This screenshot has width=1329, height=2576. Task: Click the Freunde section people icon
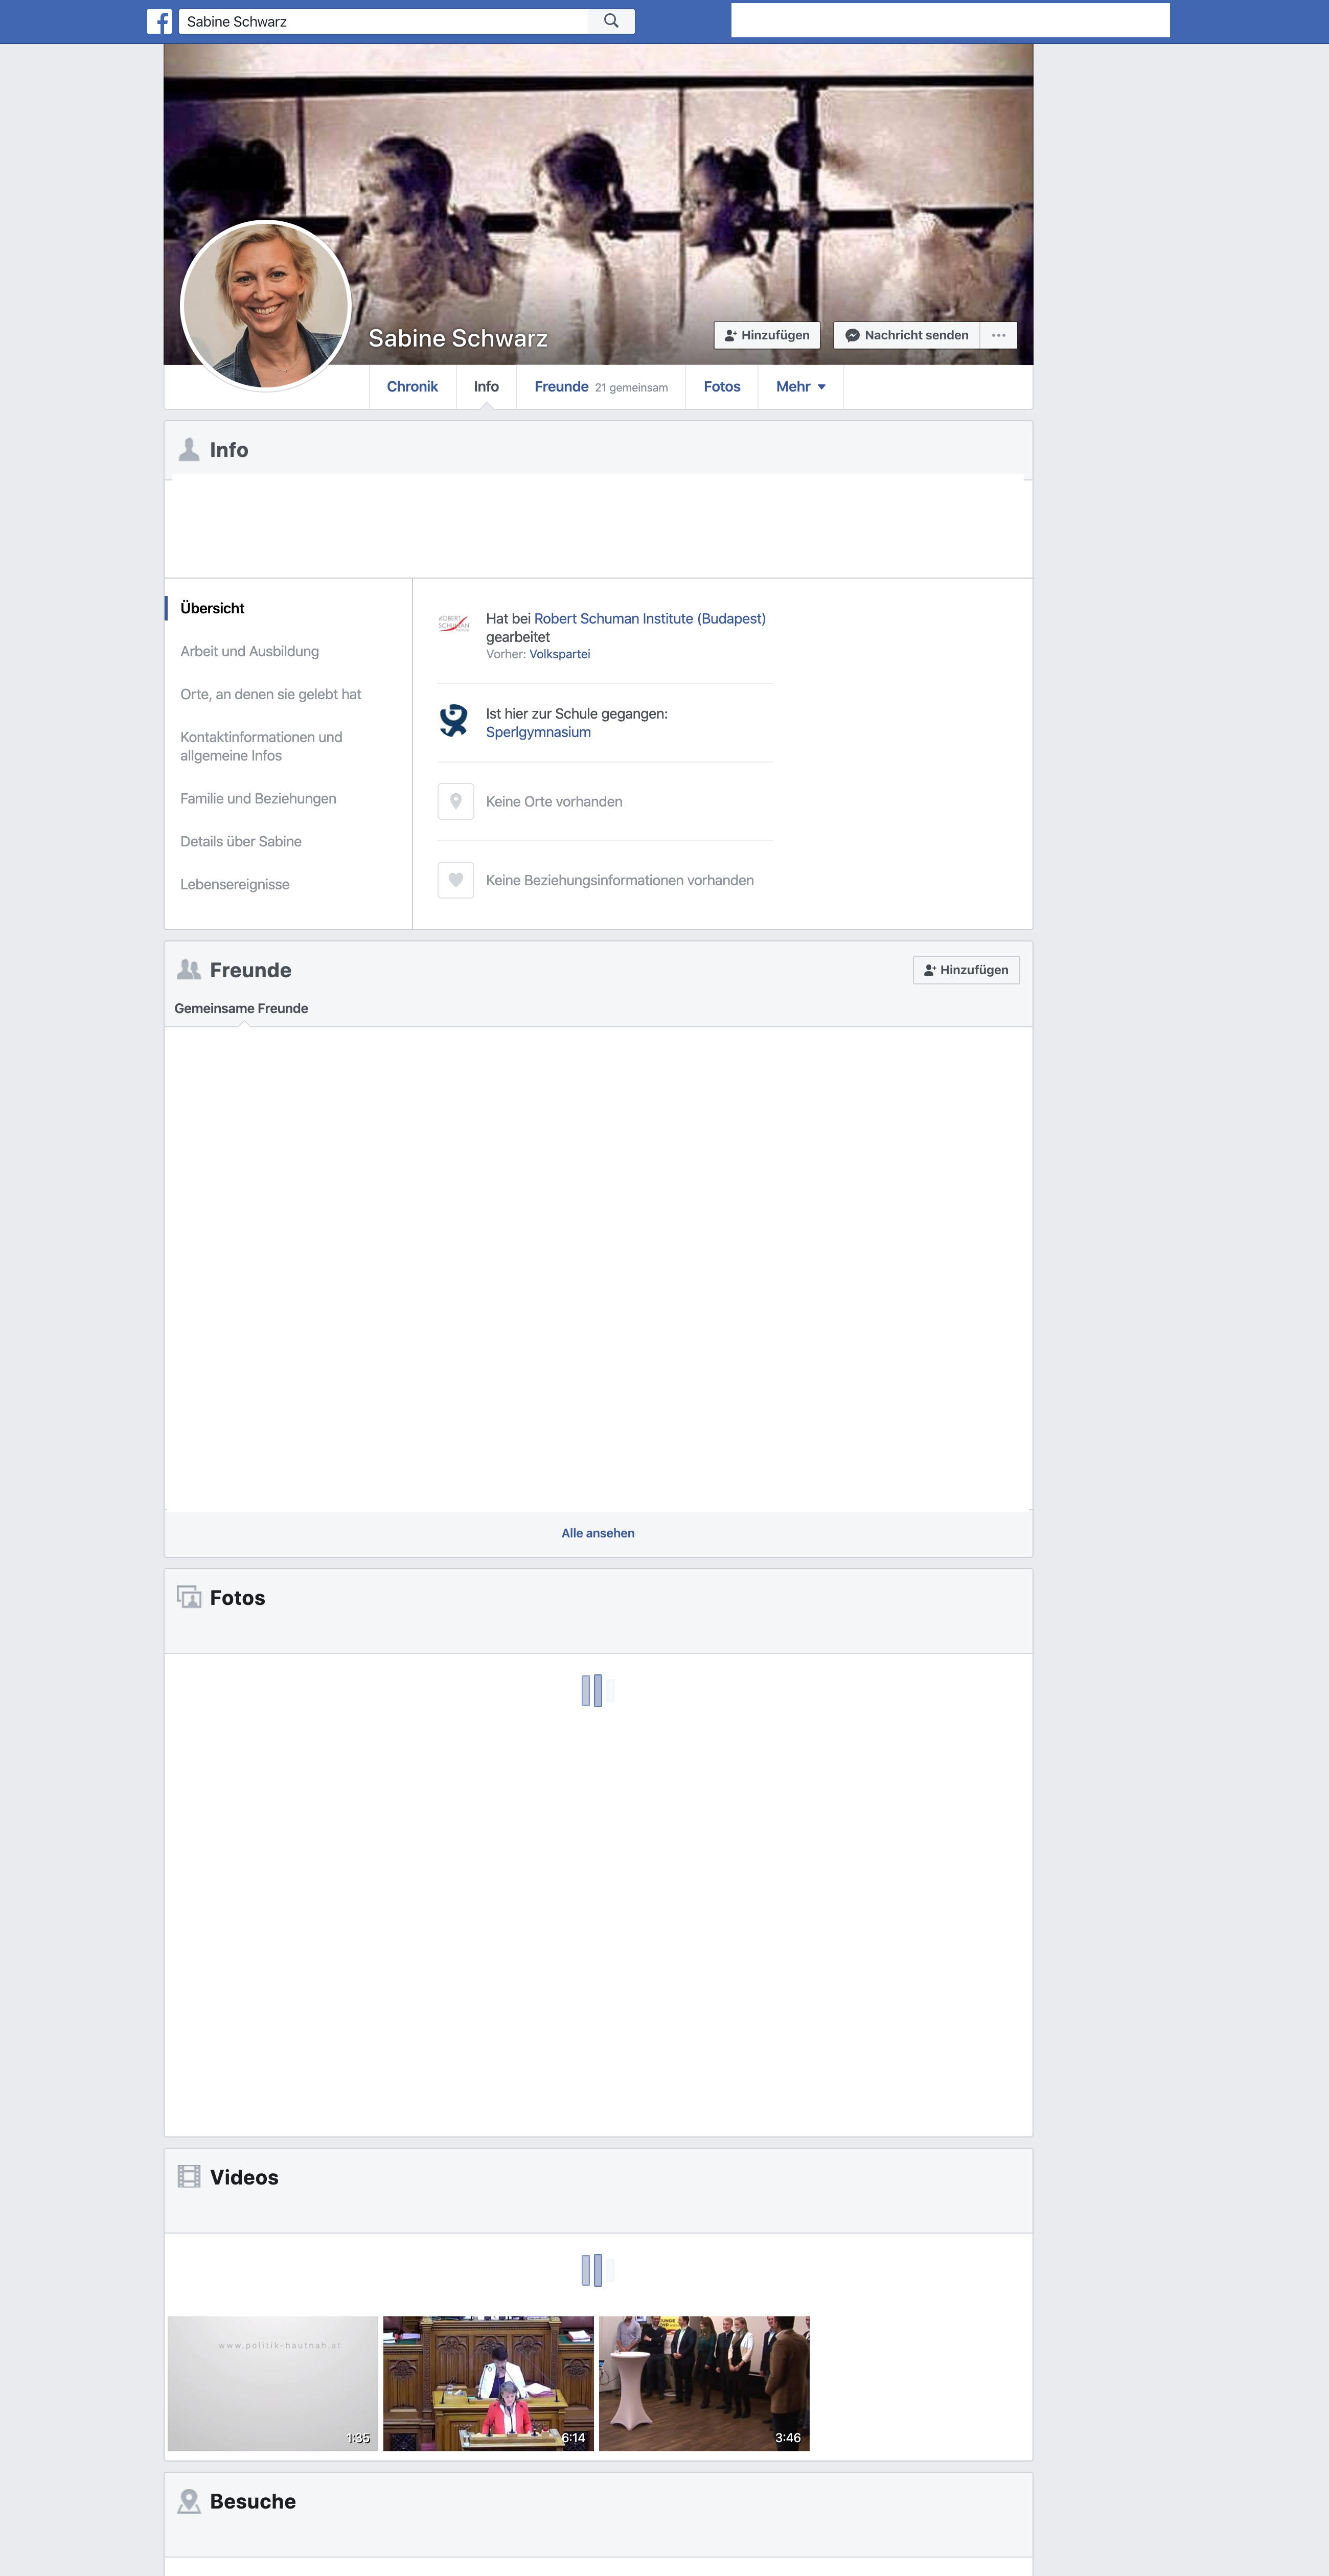pyautogui.click(x=189, y=969)
